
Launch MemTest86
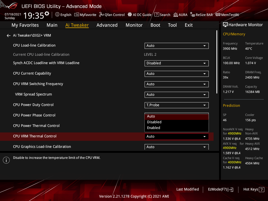227,15
